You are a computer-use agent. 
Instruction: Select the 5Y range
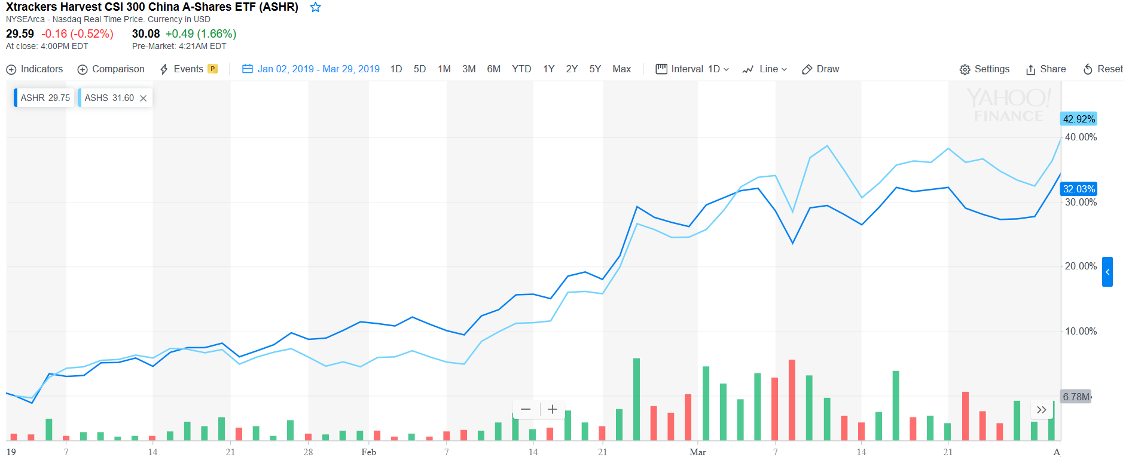(x=595, y=69)
